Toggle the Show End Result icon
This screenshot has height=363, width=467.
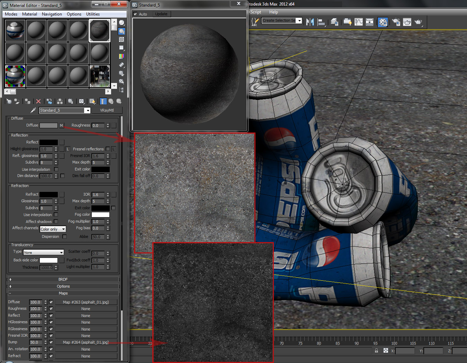103,101
